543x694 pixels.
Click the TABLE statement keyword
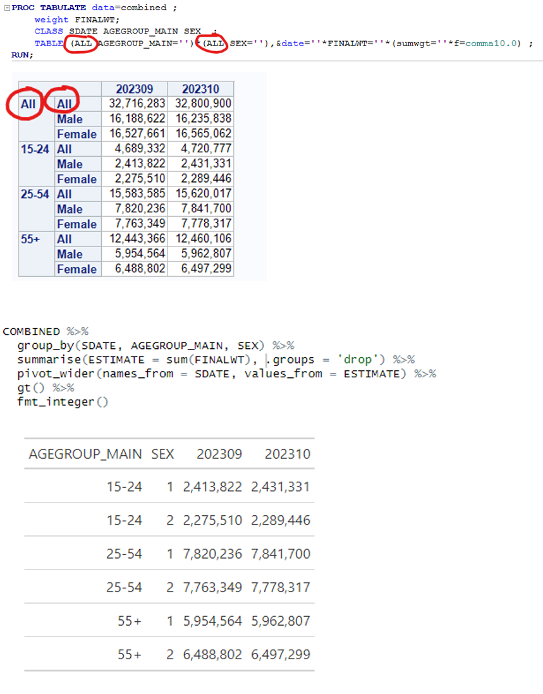tap(49, 43)
